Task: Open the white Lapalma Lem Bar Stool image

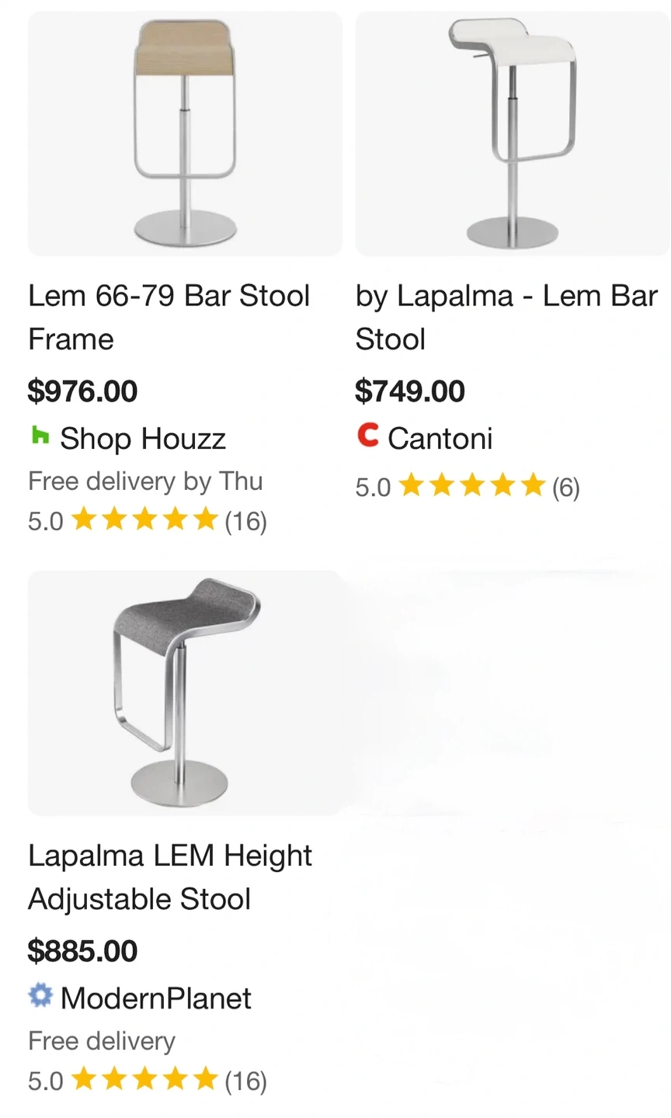Action: (512, 134)
